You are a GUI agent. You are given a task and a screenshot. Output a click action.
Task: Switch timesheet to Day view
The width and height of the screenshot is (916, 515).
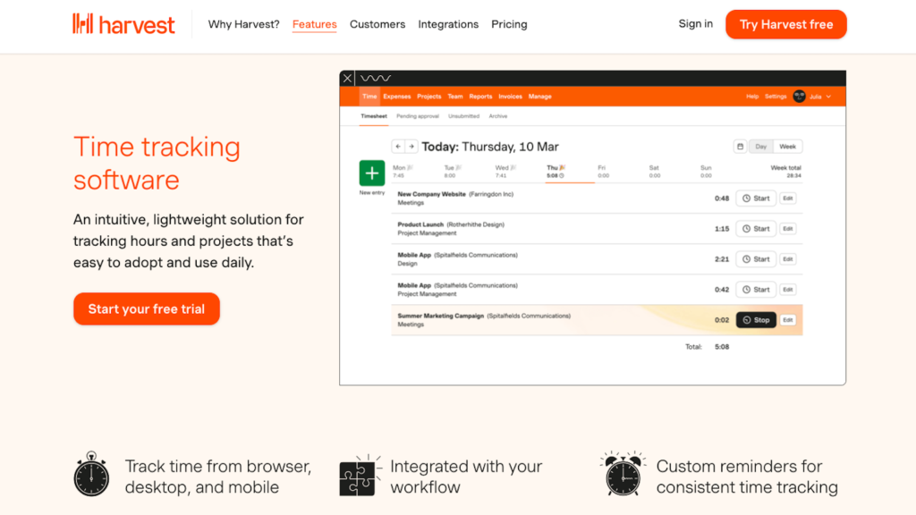[x=761, y=147]
